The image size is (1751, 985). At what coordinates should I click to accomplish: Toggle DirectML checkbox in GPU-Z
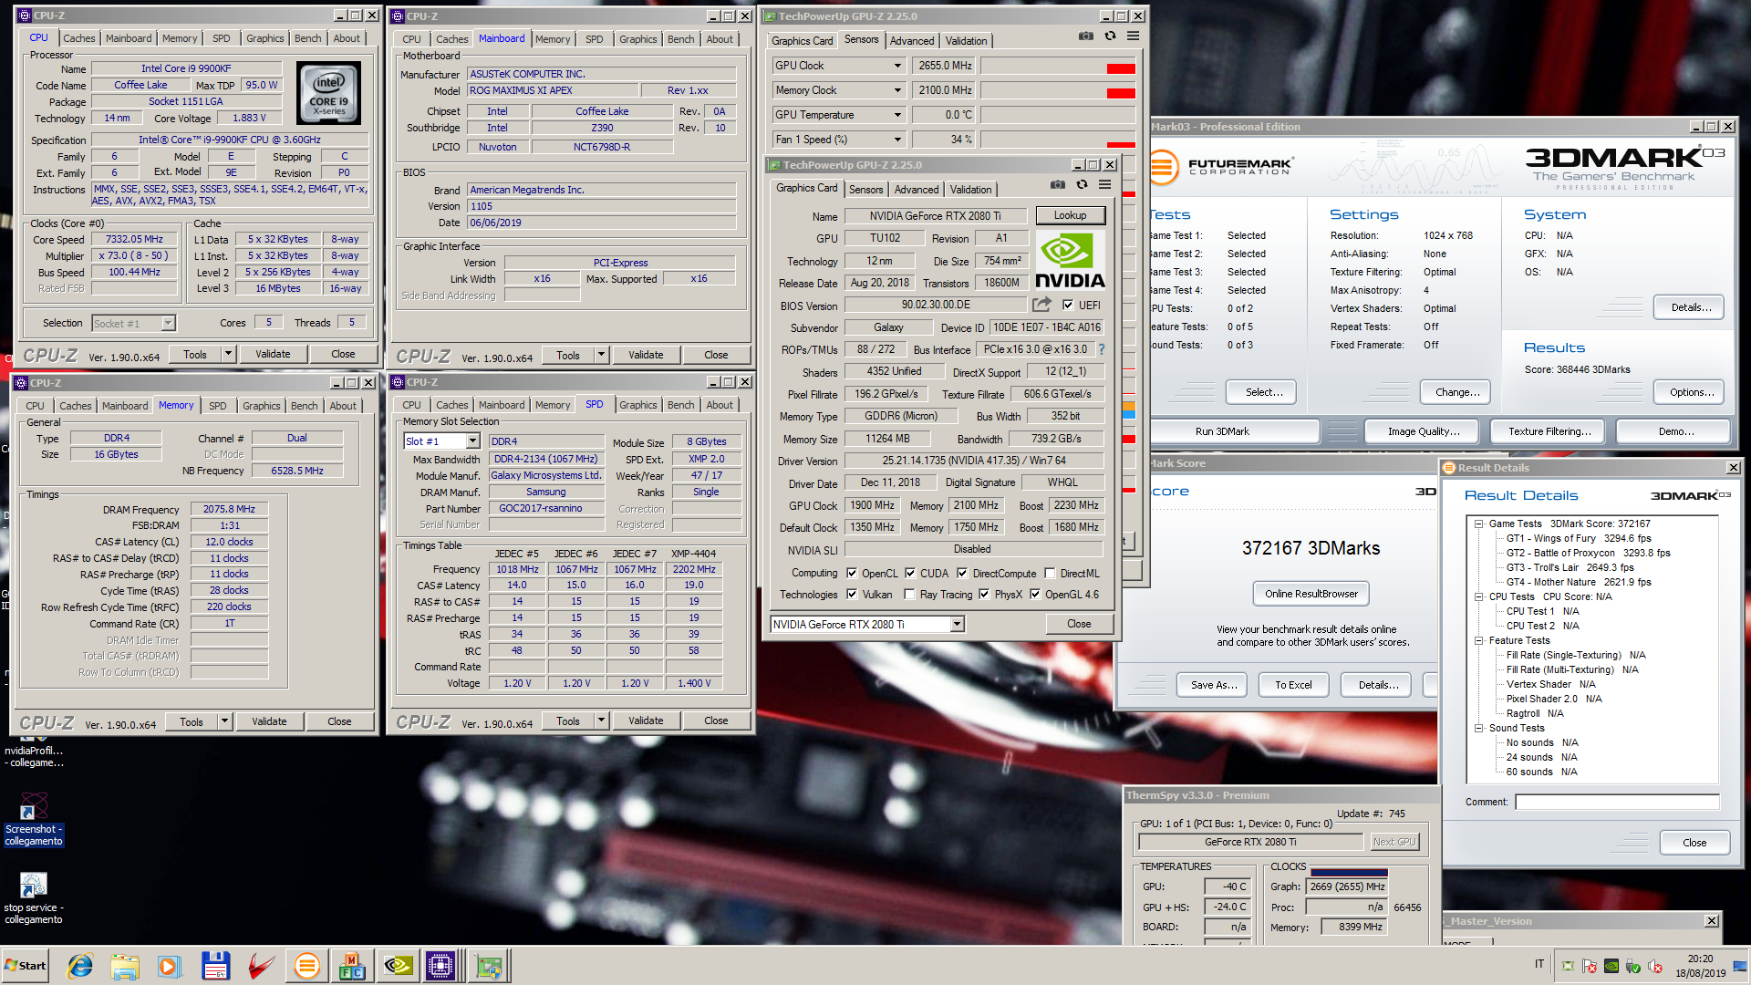pyautogui.click(x=1051, y=574)
